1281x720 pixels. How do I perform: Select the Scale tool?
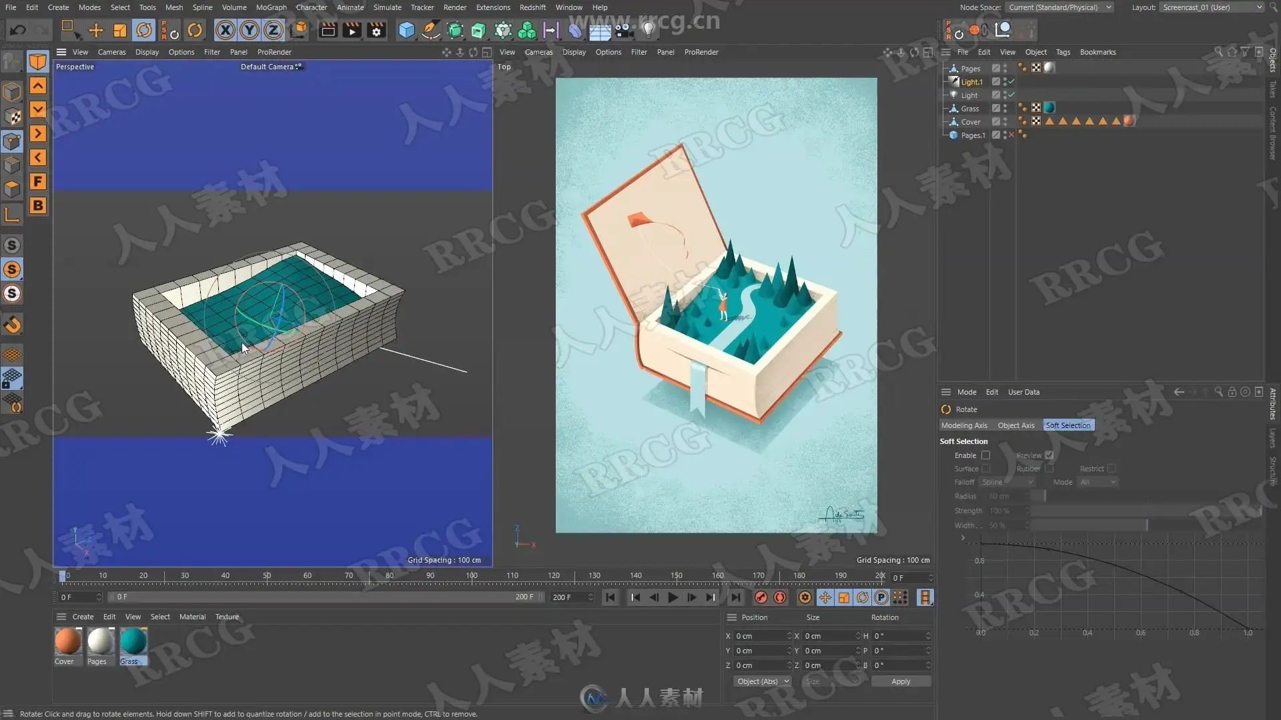(120, 30)
